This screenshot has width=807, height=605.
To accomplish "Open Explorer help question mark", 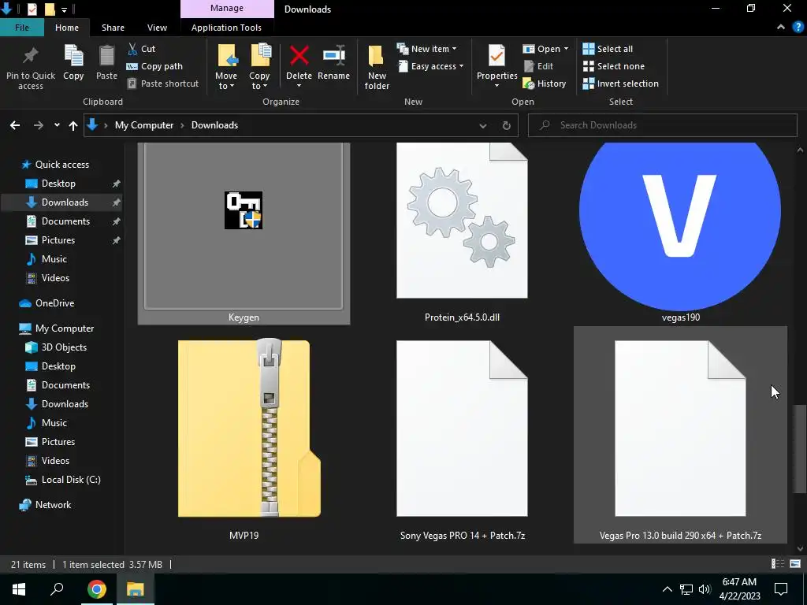I will 798,28.
